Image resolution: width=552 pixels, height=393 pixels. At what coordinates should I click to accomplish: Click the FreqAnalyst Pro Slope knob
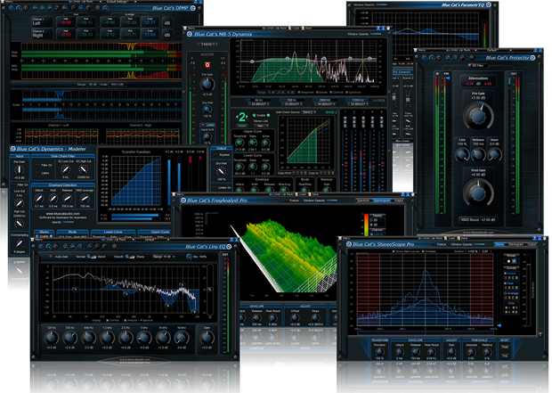[x=315, y=317]
